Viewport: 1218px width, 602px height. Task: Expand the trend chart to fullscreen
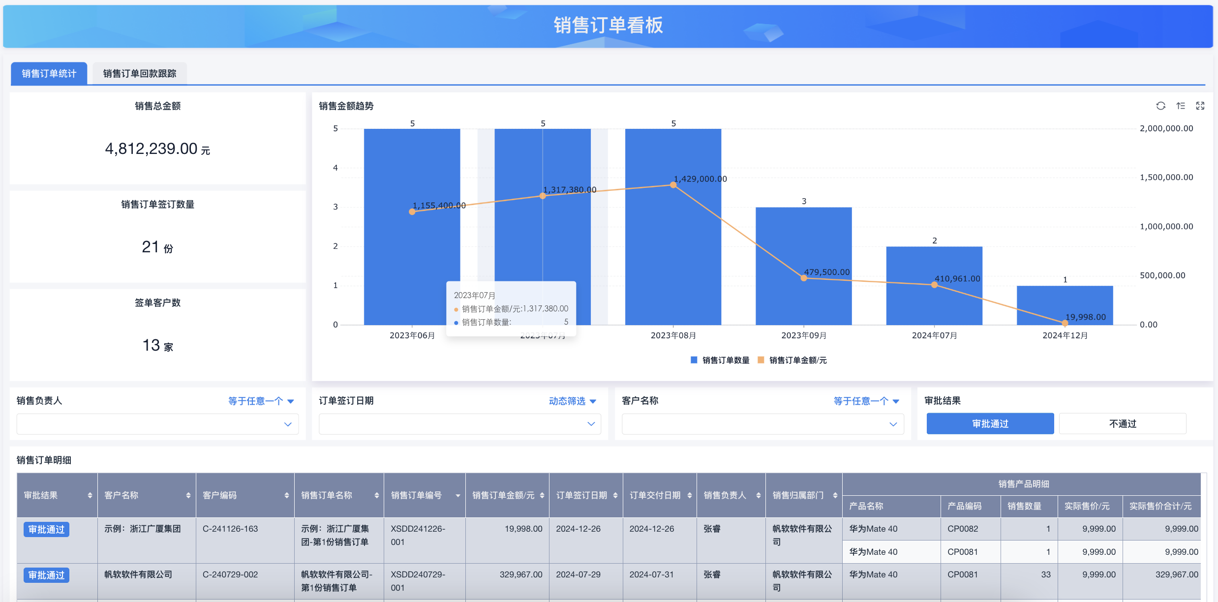(1200, 106)
